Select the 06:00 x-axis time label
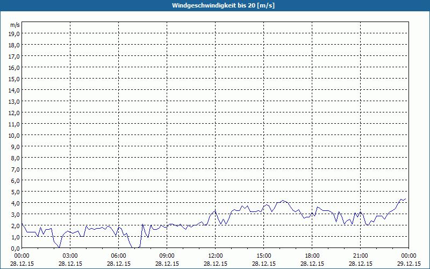Image resolution: width=430 pixels, height=269 pixels. (118, 256)
